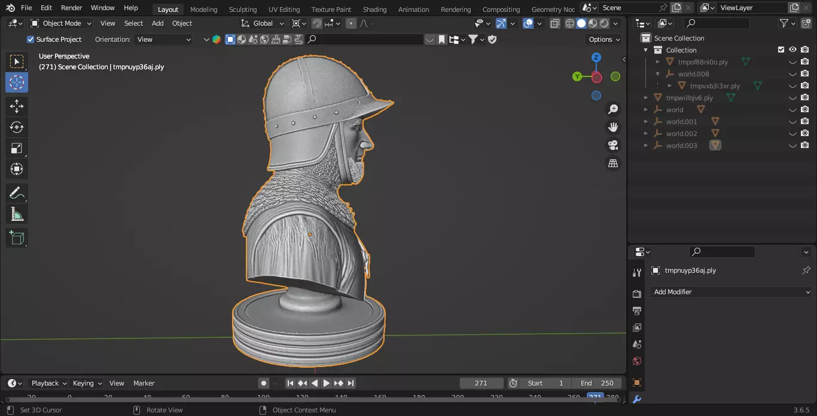
Task: Choose the Rotate tool
Action: point(17,127)
